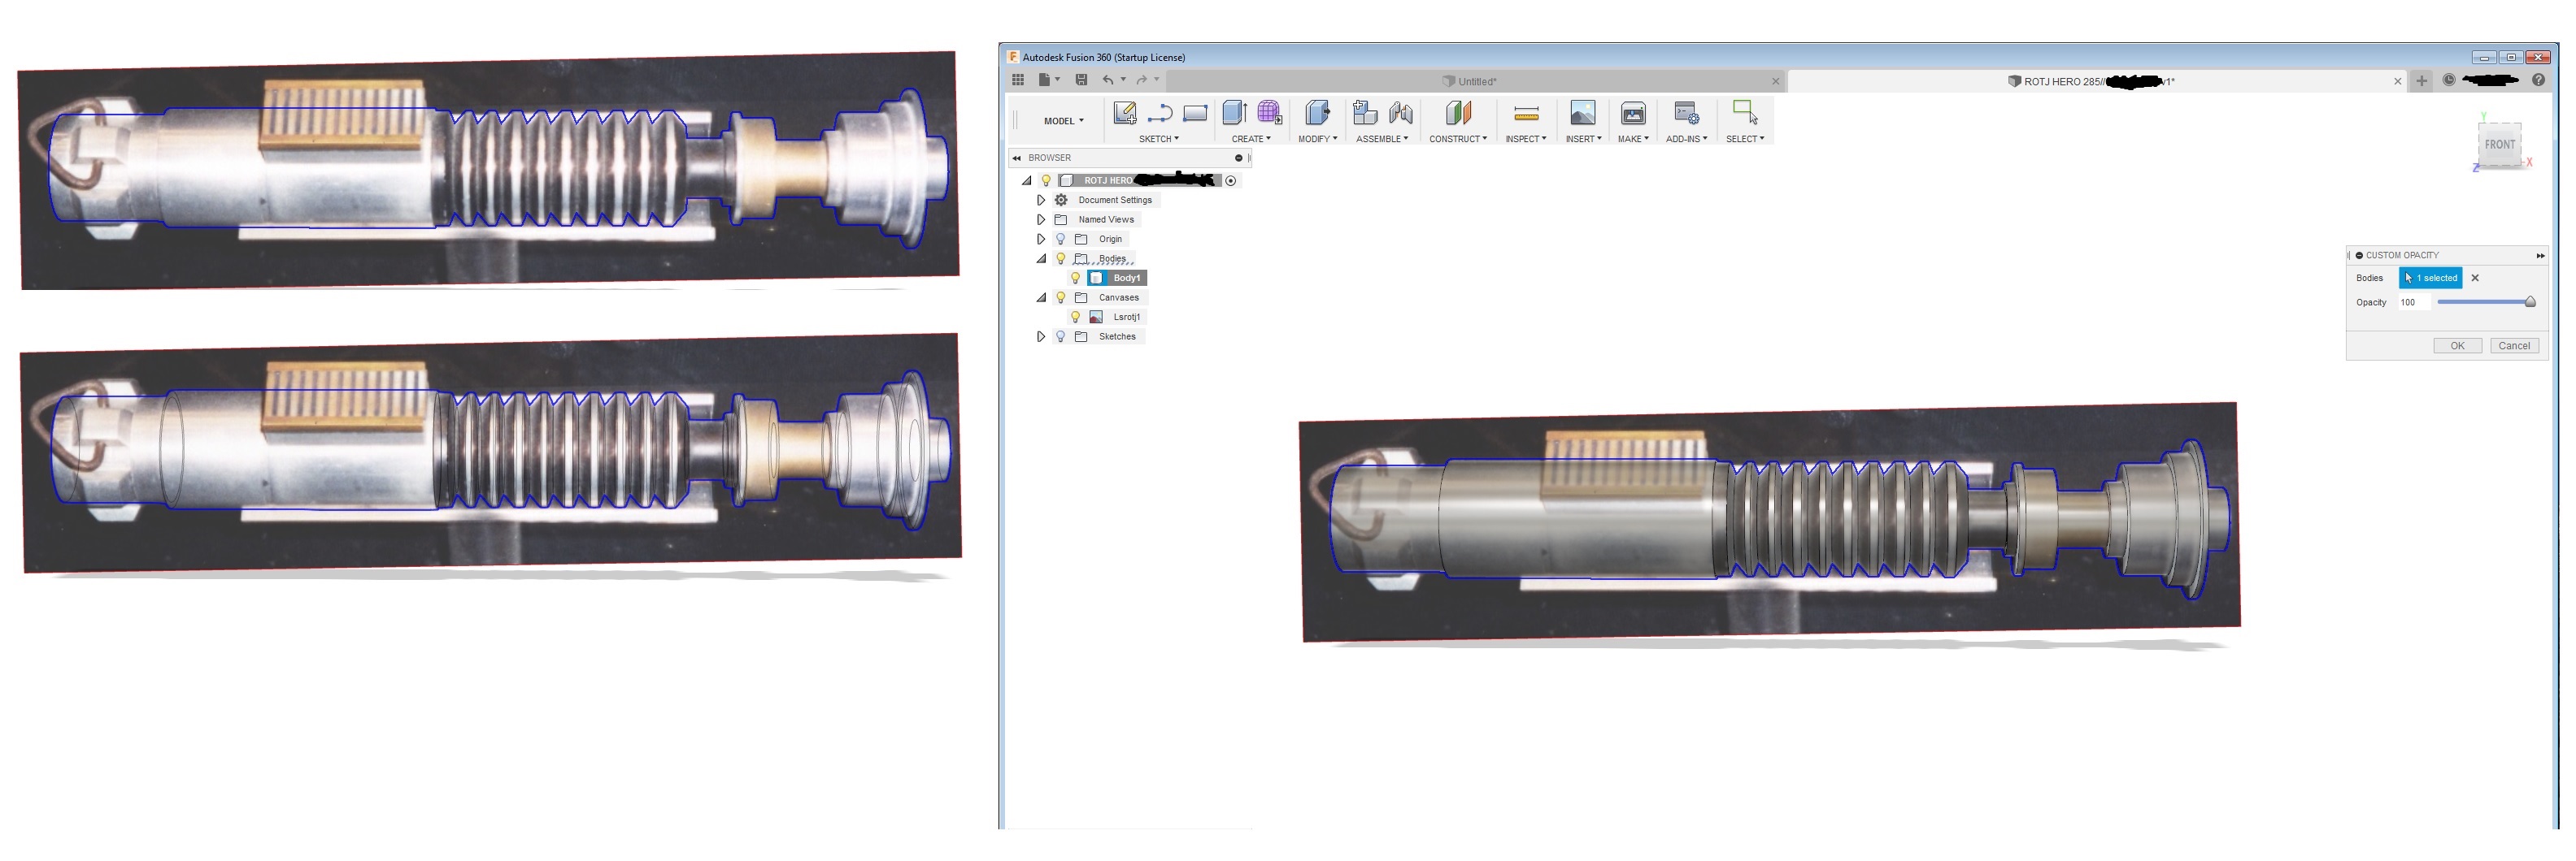Open the ASSEMBLE menu
2576x861 pixels.
click(x=1382, y=139)
